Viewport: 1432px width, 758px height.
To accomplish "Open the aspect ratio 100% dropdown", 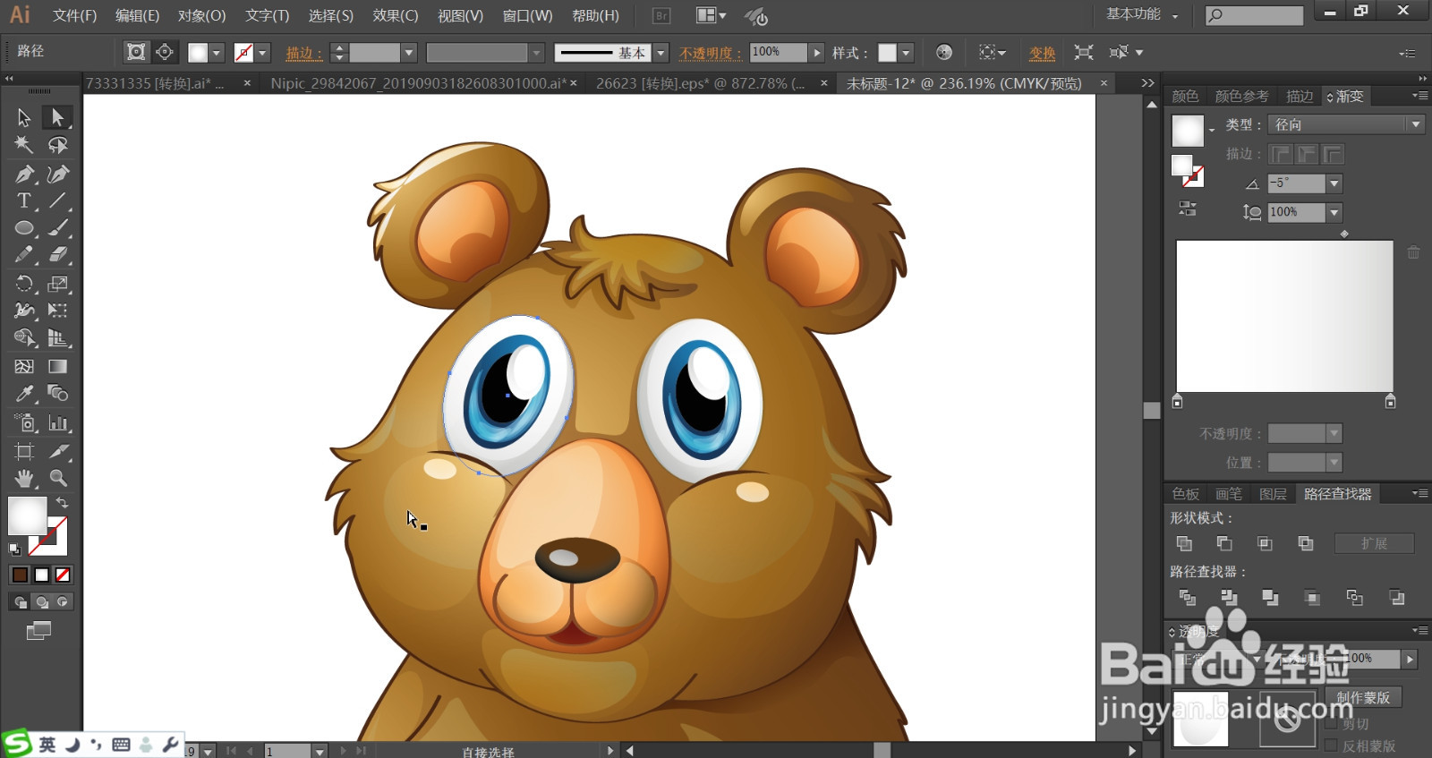I will point(1334,212).
